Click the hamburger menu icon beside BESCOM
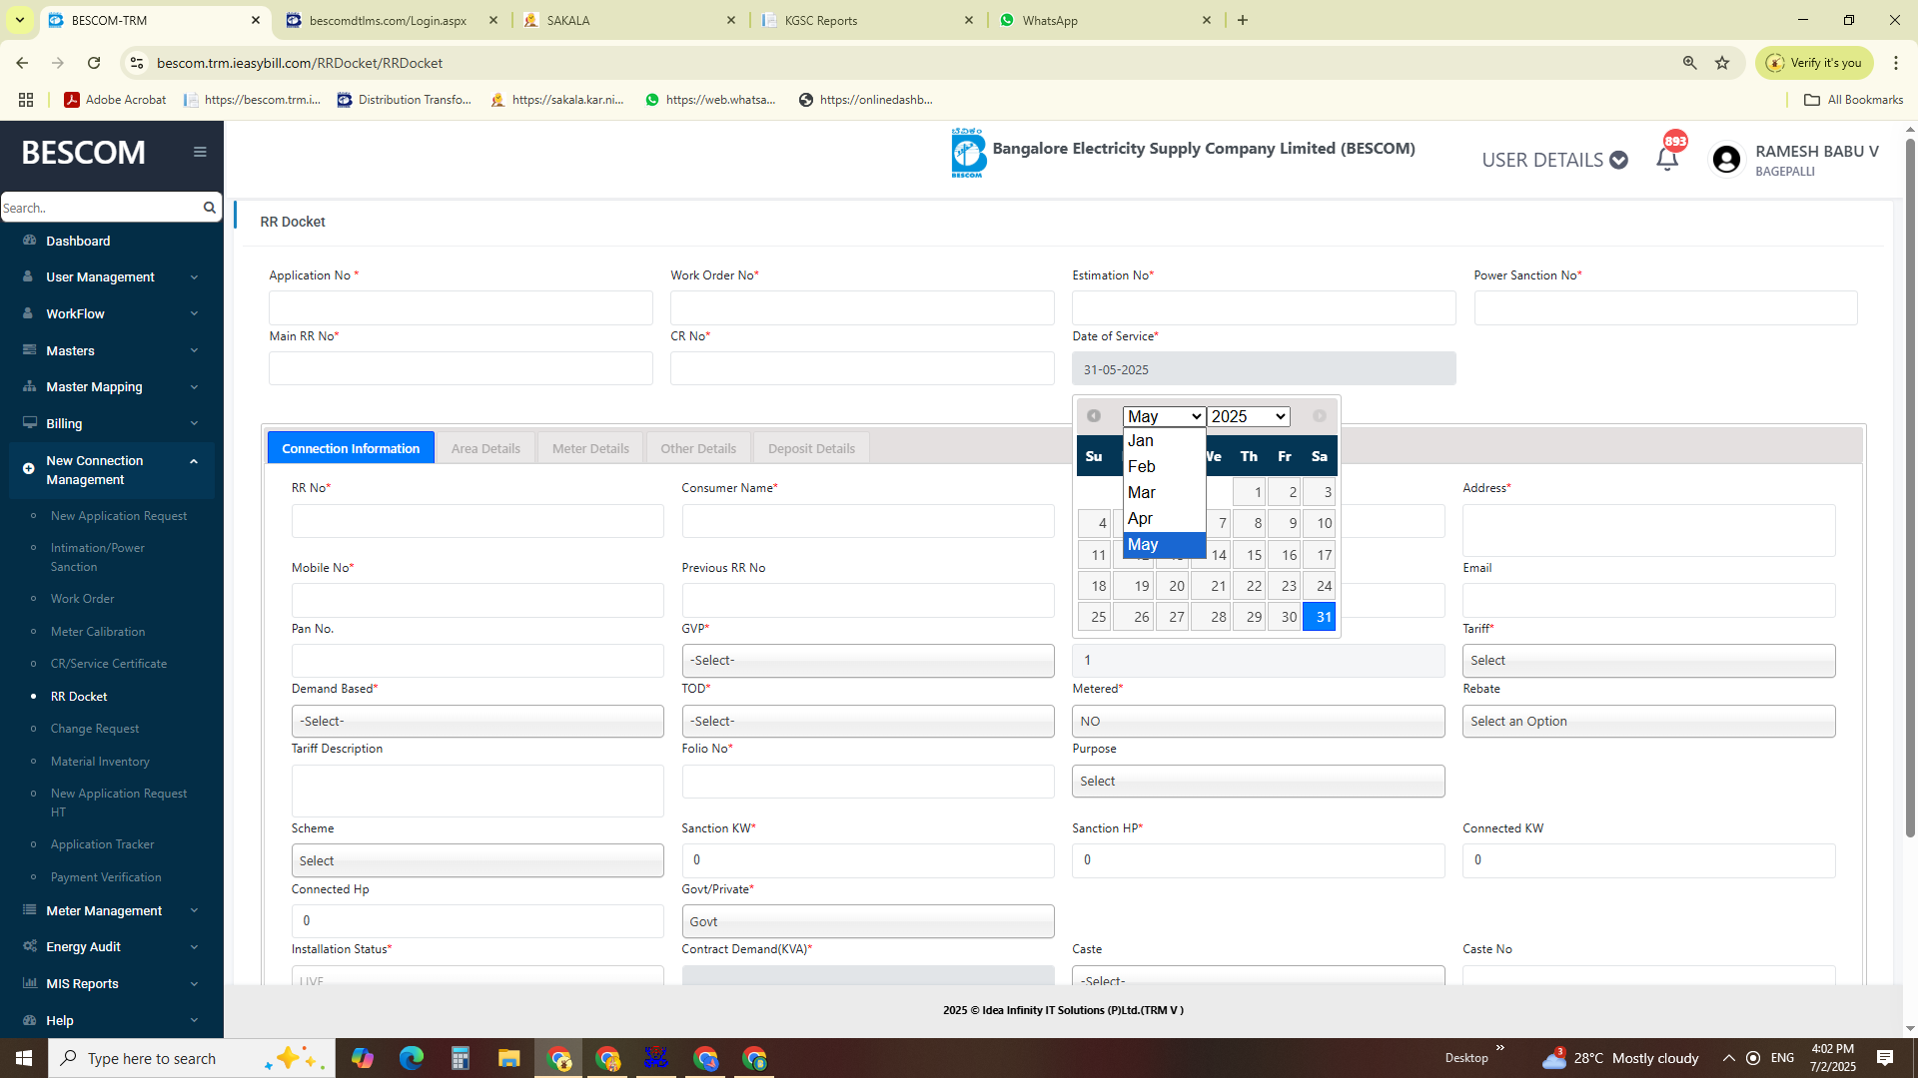 point(200,152)
